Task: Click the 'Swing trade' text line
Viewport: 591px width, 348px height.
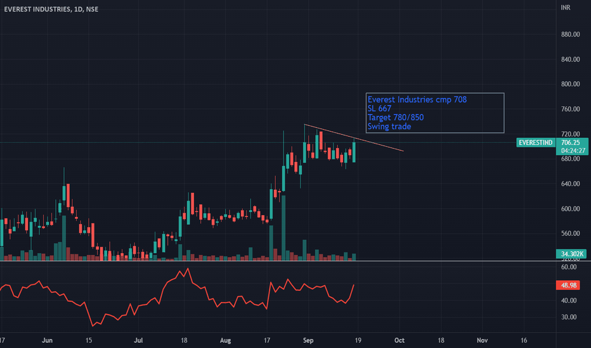Action: point(389,127)
